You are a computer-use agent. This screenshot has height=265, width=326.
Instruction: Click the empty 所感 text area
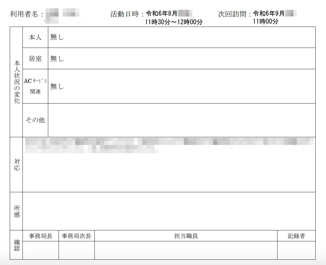[x=169, y=211]
